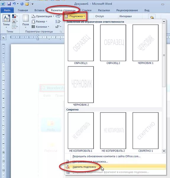
Task: Click gallery scrollbar down arrow
Action: point(164,151)
